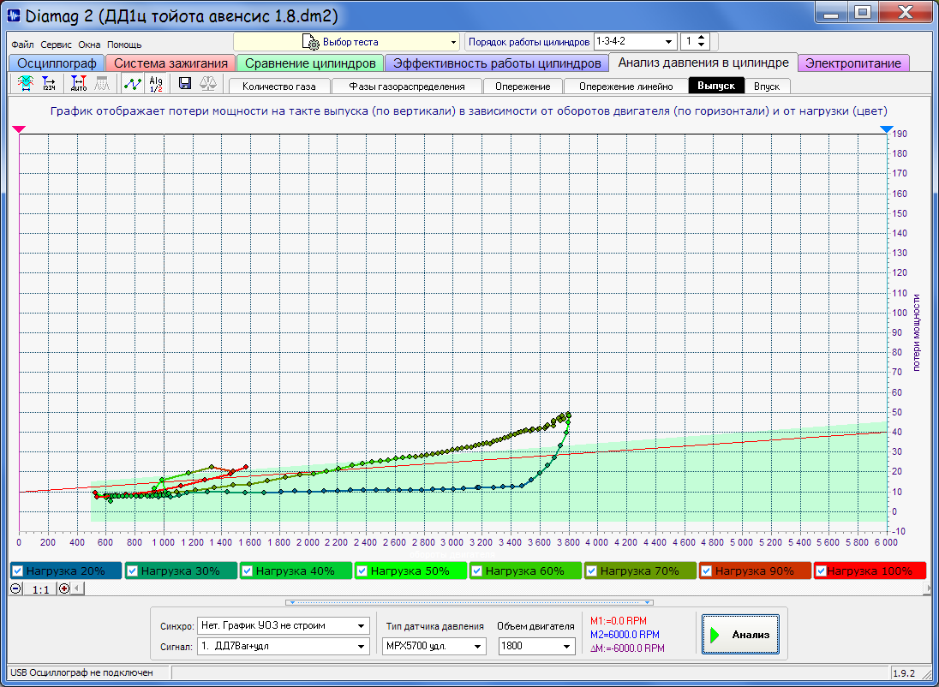Click the M2=6000.0 RPM readout
This screenshot has width=939, height=687.
[624, 635]
